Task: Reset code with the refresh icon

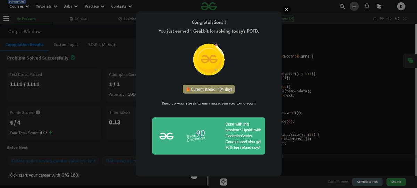Action: click(x=397, y=19)
